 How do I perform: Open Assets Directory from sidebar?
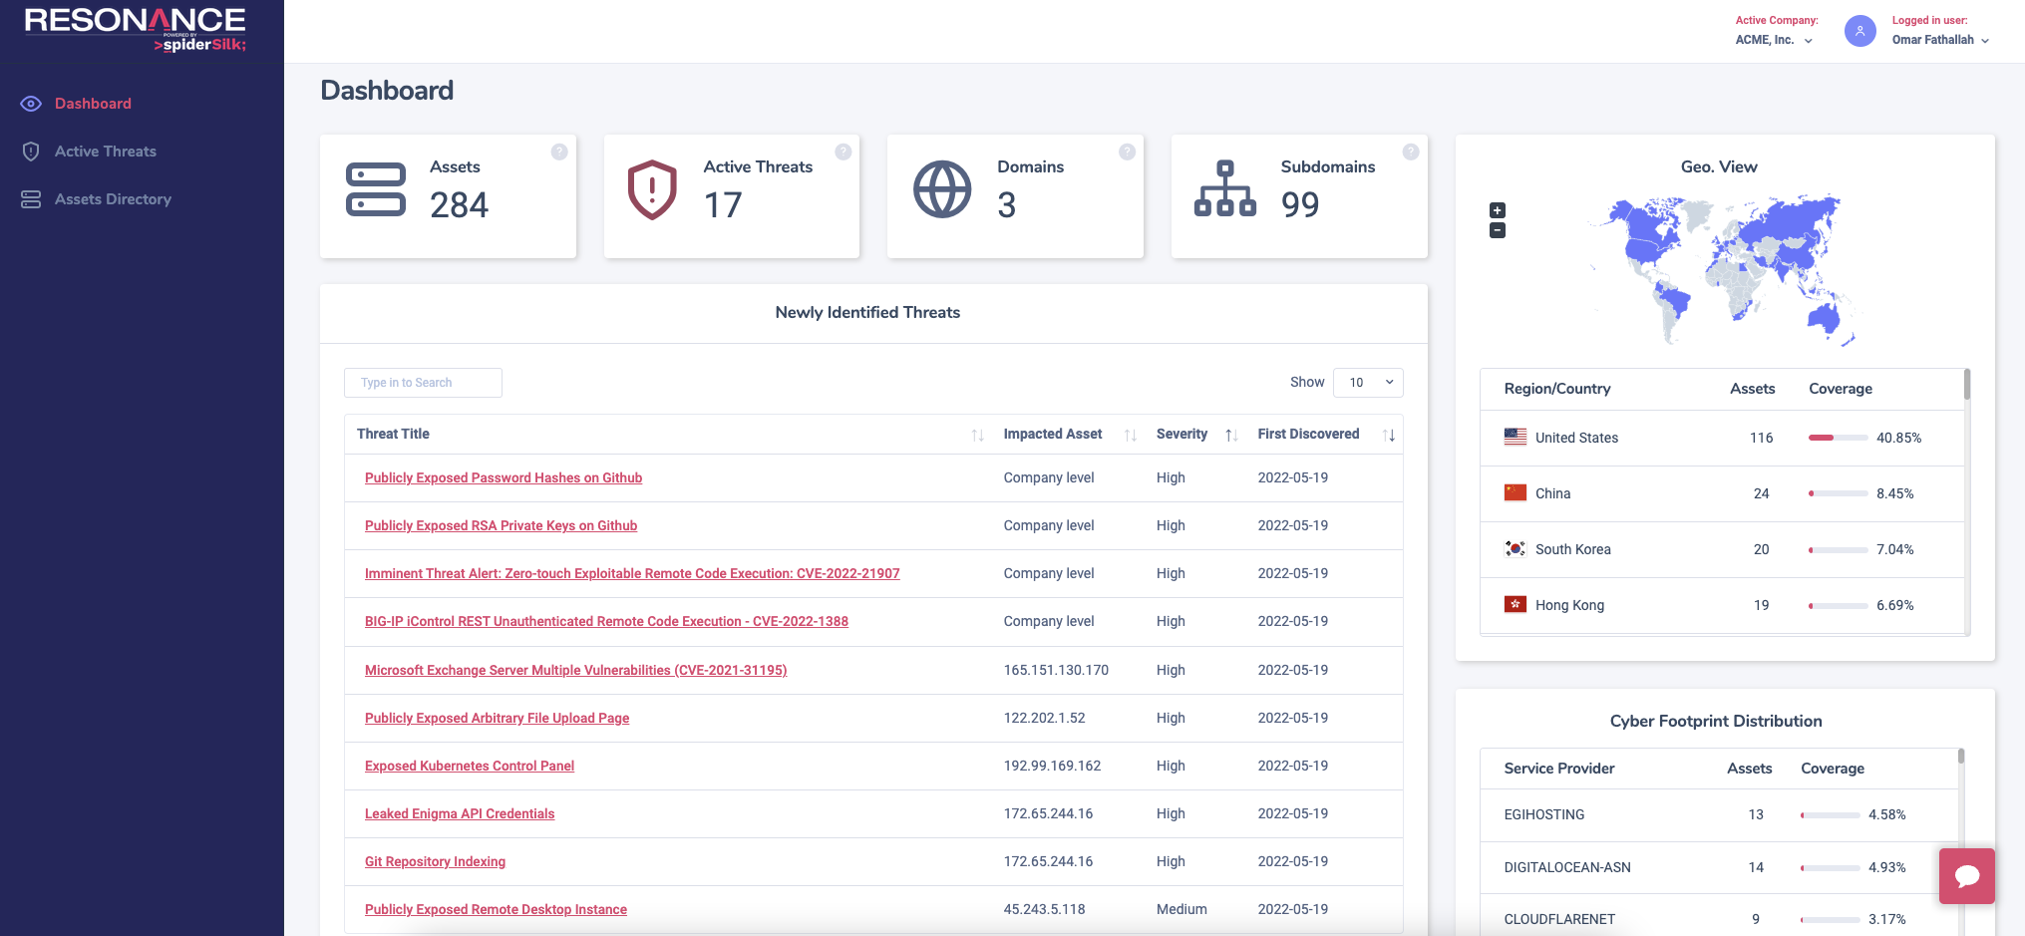tap(113, 199)
